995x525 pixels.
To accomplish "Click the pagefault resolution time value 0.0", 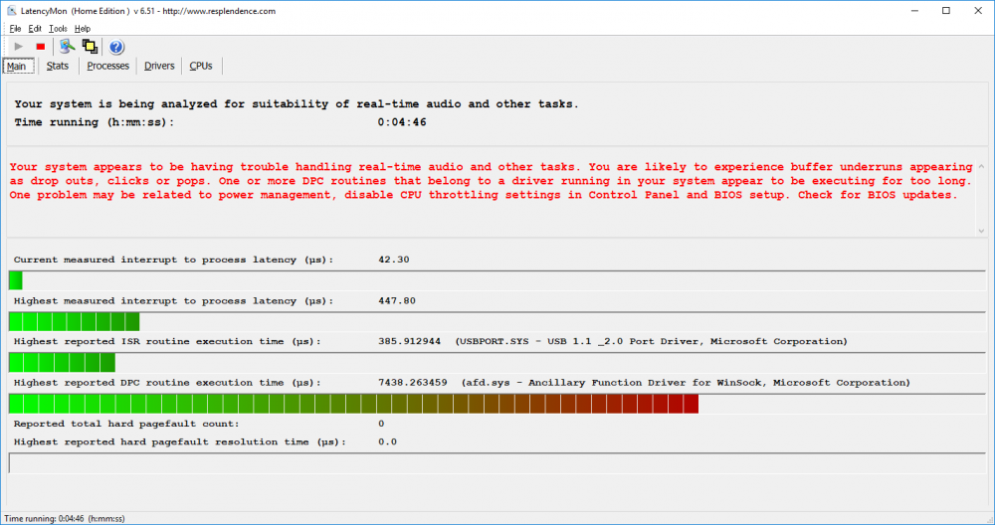I will click(387, 441).
